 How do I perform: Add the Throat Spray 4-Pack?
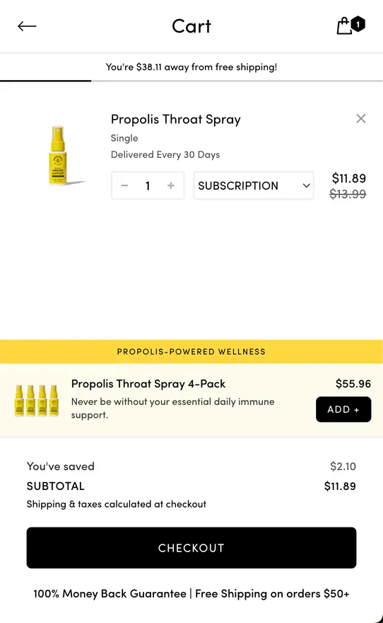343,409
